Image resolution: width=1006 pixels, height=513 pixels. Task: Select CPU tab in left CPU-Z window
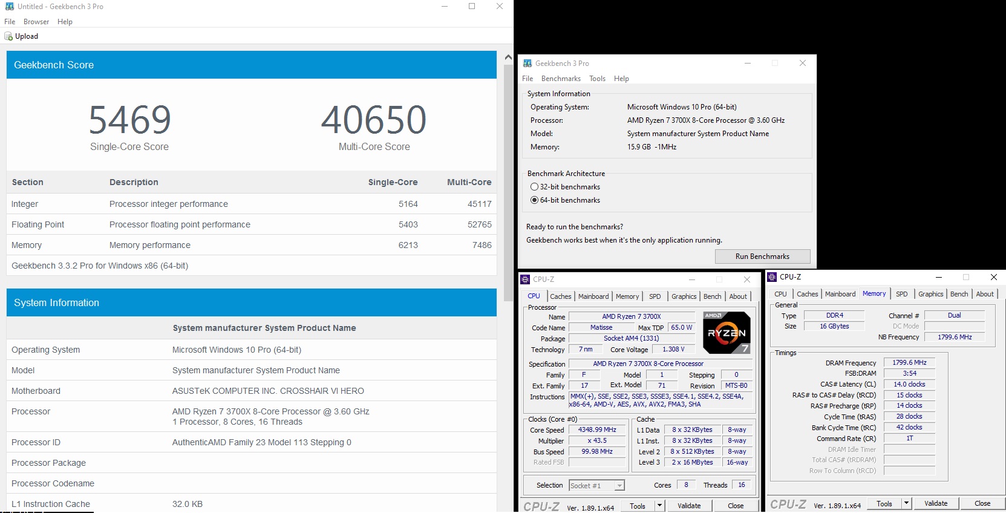click(534, 296)
